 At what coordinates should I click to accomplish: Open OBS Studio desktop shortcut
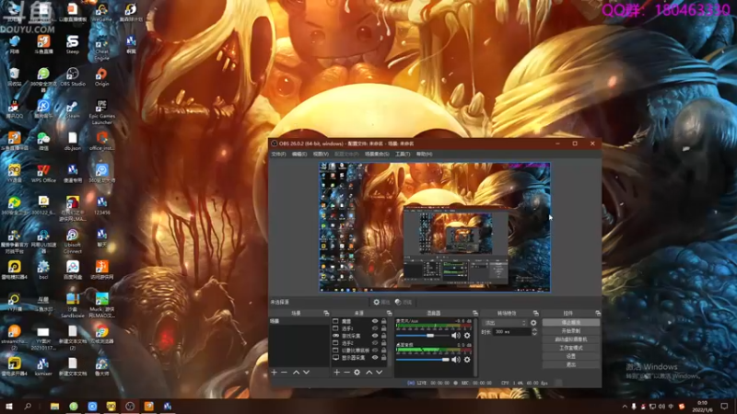73,77
